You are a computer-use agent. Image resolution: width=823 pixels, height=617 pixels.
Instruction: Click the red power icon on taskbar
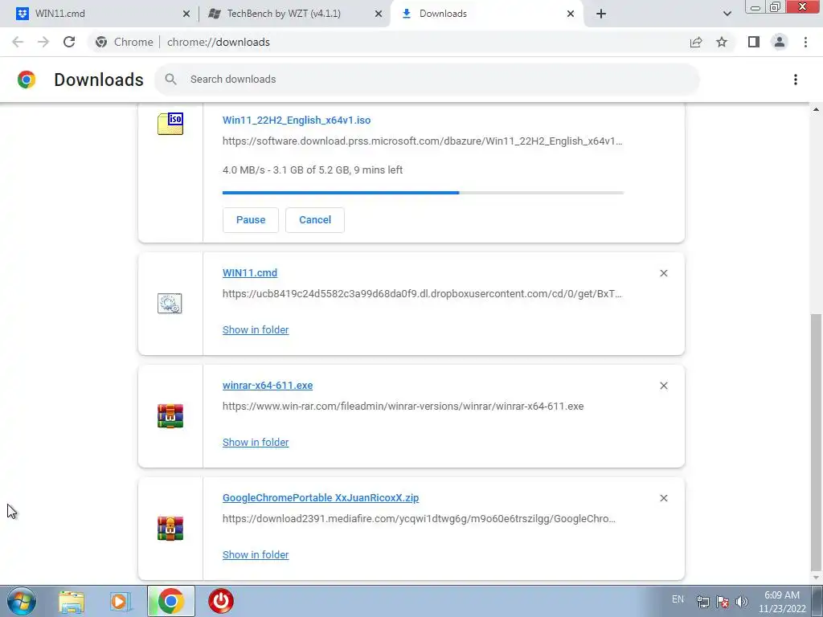pyautogui.click(x=221, y=601)
